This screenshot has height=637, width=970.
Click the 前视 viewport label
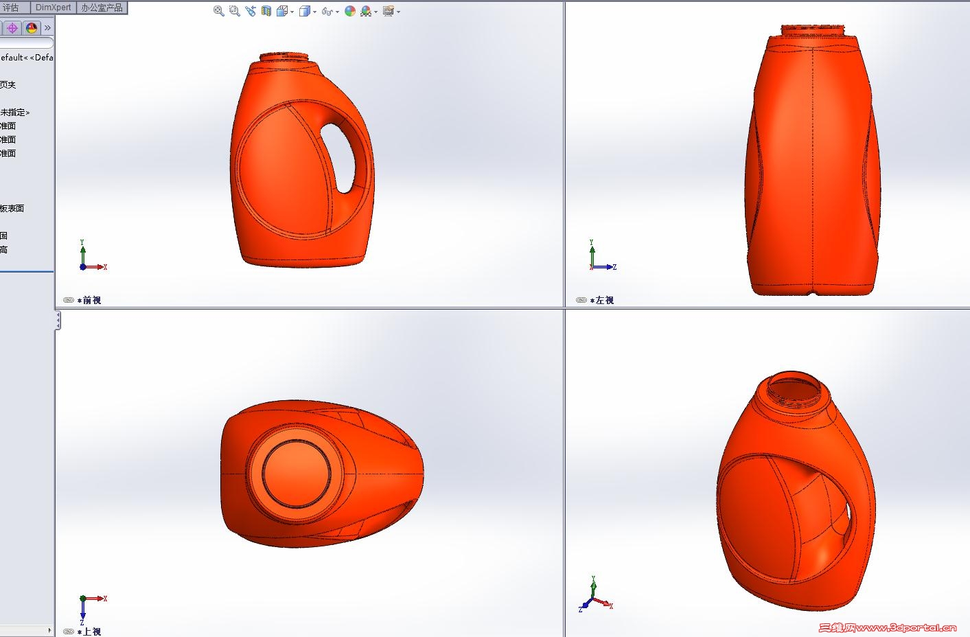[89, 300]
